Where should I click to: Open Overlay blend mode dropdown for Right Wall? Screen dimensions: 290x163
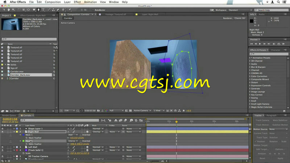point(98,132)
